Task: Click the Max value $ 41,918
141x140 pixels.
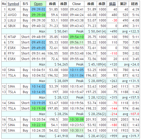Action: pos(61,136)
